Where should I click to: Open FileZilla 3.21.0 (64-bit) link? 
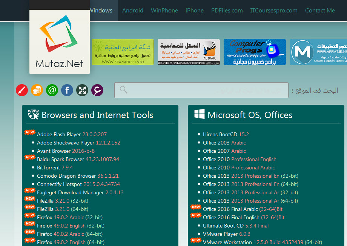63,209
